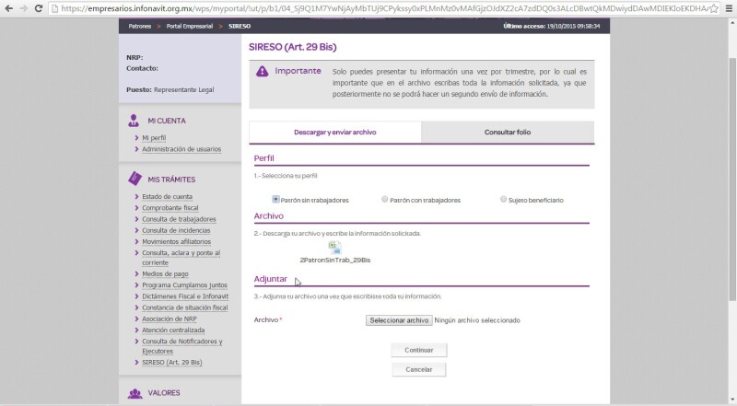Click the Archivo section header
The image size is (737, 406).
pyautogui.click(x=268, y=216)
